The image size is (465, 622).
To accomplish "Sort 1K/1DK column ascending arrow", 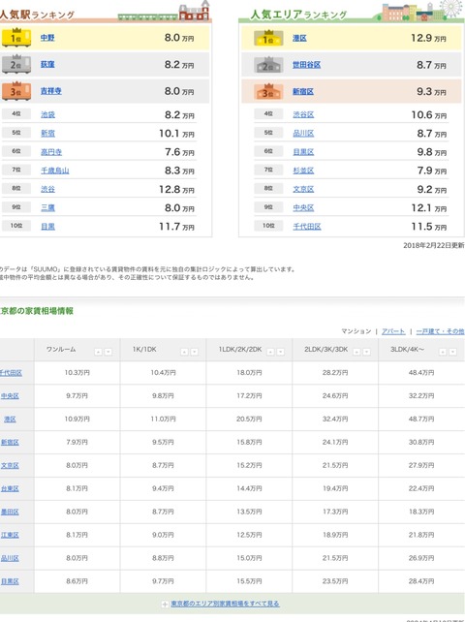I will (184, 352).
